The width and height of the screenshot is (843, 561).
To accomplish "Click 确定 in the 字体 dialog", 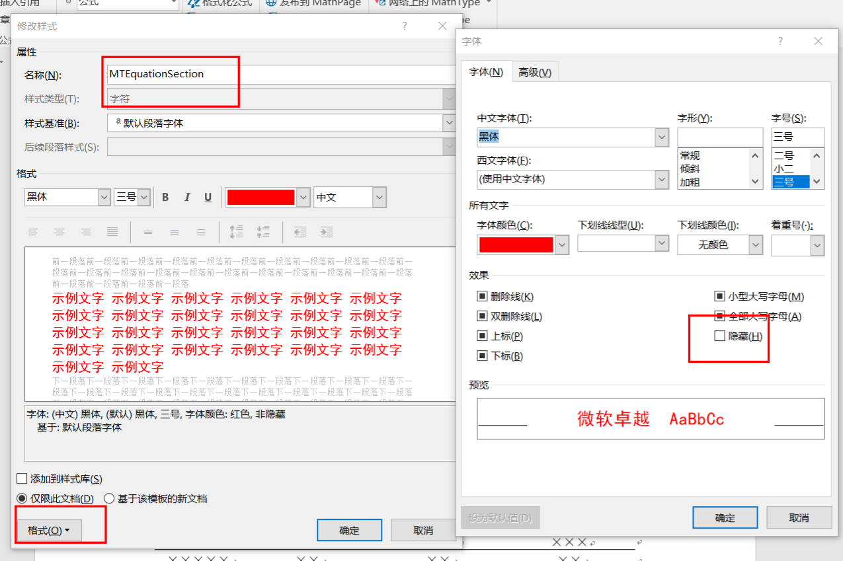I will coord(725,517).
